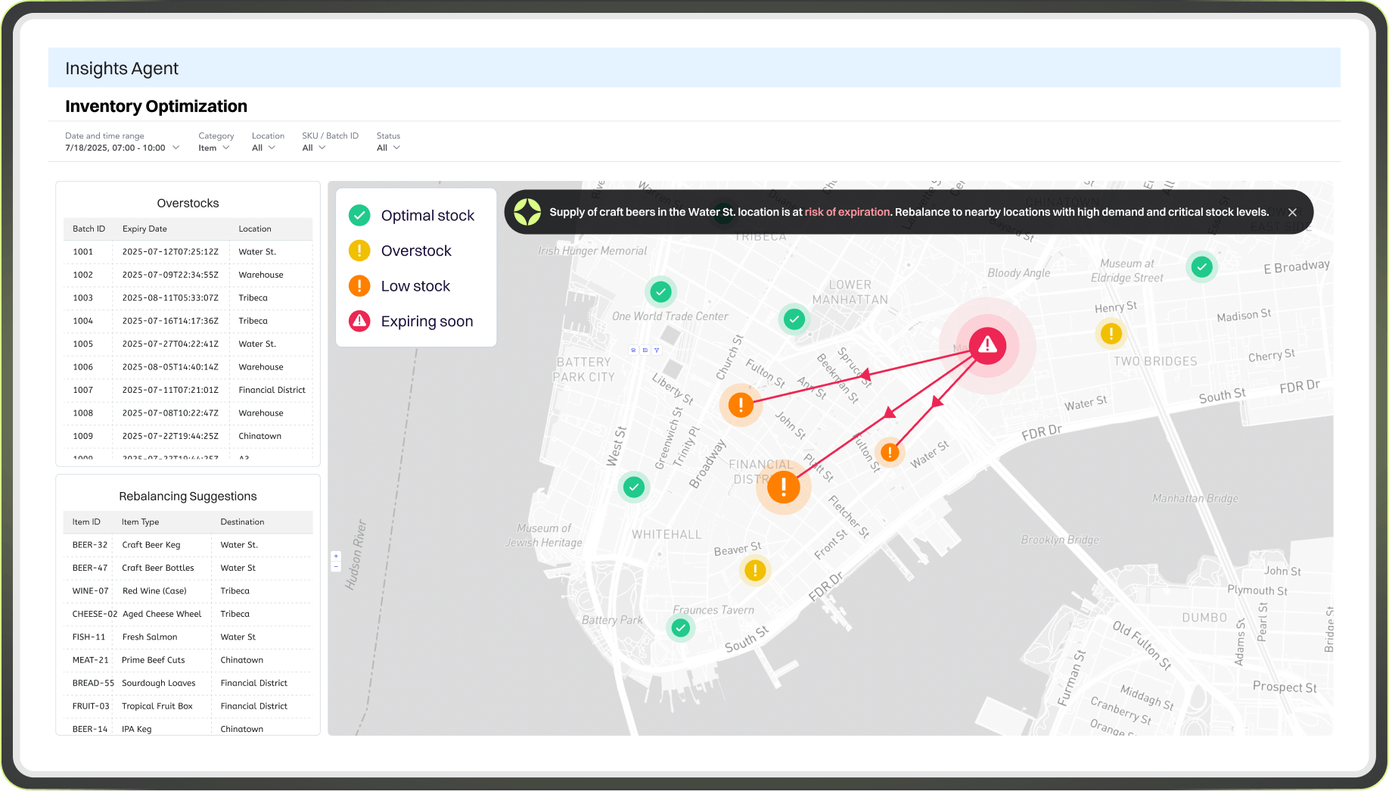Open the Date and time range dropdown
The width and height of the screenshot is (1389, 791).
point(122,148)
